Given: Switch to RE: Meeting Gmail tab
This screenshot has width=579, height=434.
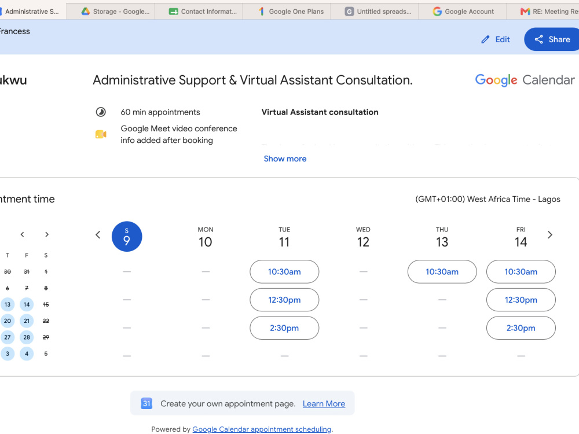Looking at the screenshot, I should pyautogui.click(x=543, y=12).
